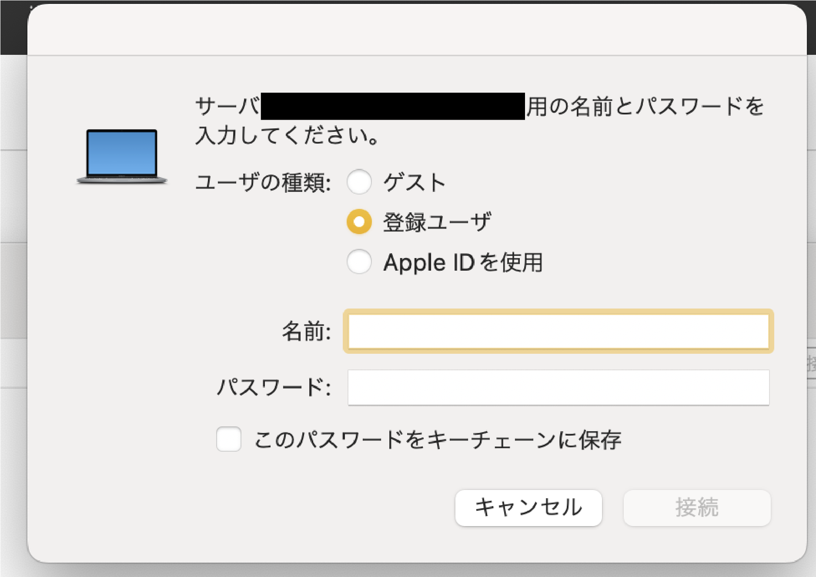The image size is (816, 577).
Task: Focus the 名前 text field
Action: 558,332
